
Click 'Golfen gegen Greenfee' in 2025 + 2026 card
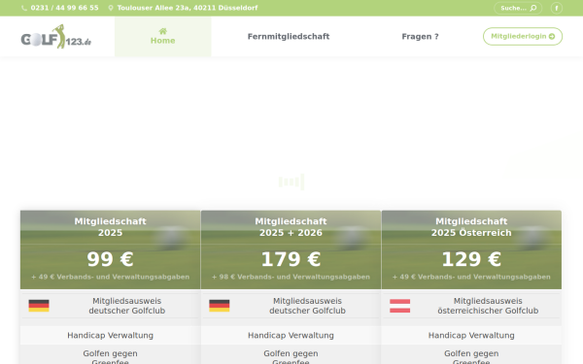point(291,357)
